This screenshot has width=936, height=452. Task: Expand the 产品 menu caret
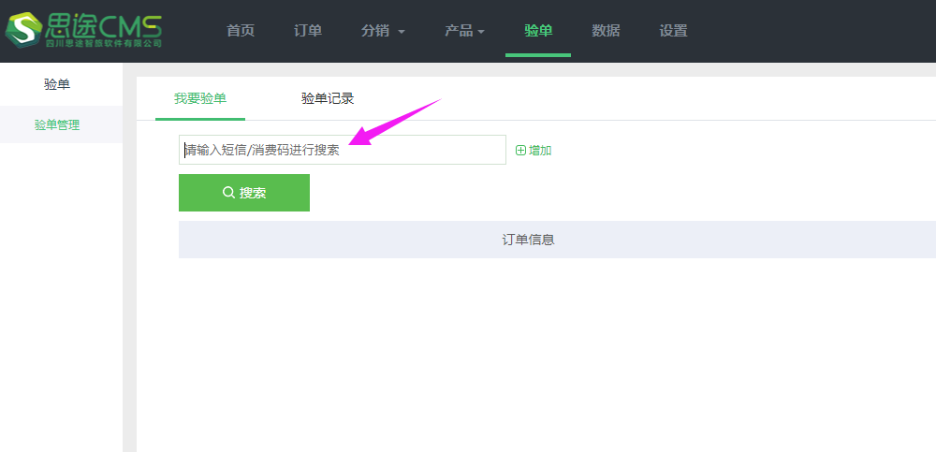(481, 32)
